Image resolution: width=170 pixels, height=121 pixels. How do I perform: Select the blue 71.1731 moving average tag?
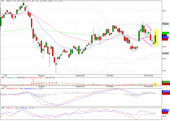point(165,37)
